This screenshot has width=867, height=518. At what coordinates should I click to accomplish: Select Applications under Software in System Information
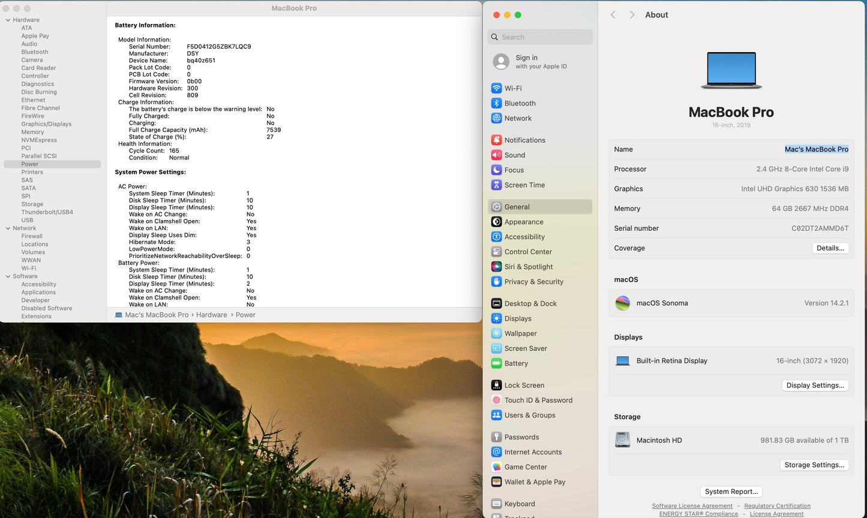(x=38, y=293)
